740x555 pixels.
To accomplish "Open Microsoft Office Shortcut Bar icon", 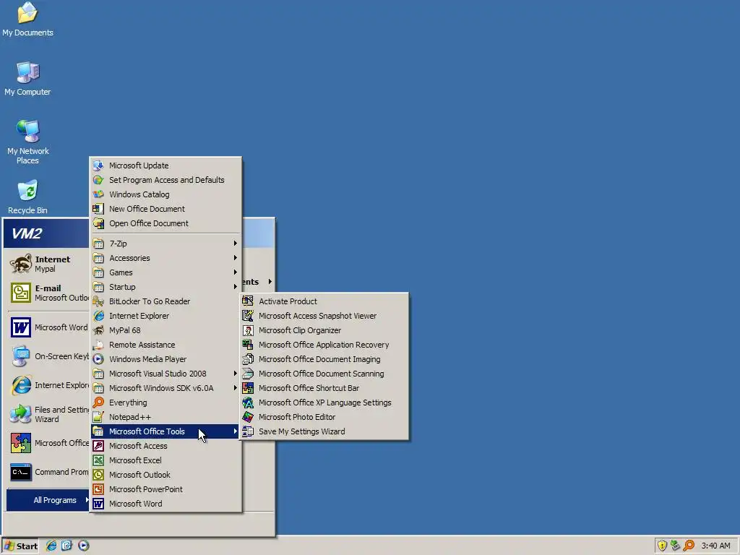I will [x=248, y=388].
